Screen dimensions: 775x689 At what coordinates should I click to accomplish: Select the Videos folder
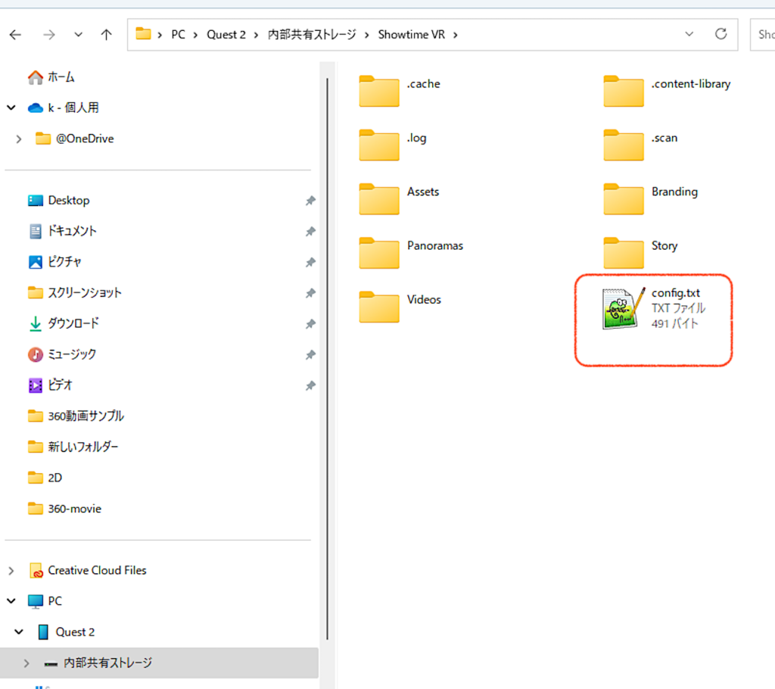[400, 306]
